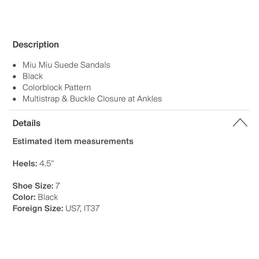Select the US7, IT37 size value
The height and width of the screenshot is (259, 259).
click(83, 208)
